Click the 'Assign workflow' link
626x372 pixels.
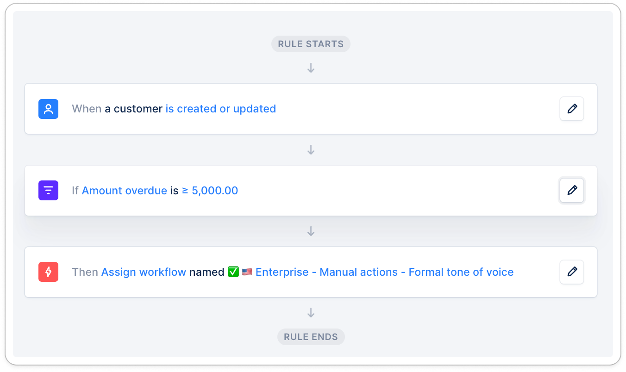click(x=144, y=272)
